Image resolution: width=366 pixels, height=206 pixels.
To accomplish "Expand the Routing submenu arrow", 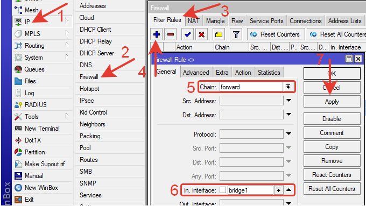I will click(67, 45).
